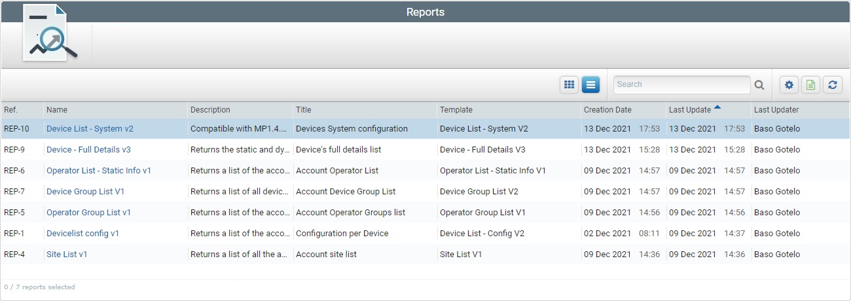This screenshot has width=851, height=301.
Task: Click the export document icon
Action: [x=810, y=84]
